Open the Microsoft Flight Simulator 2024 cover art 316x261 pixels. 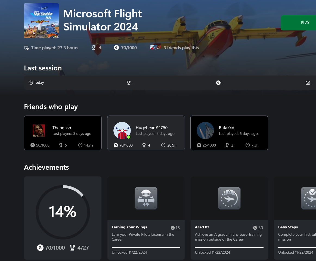[41, 21]
